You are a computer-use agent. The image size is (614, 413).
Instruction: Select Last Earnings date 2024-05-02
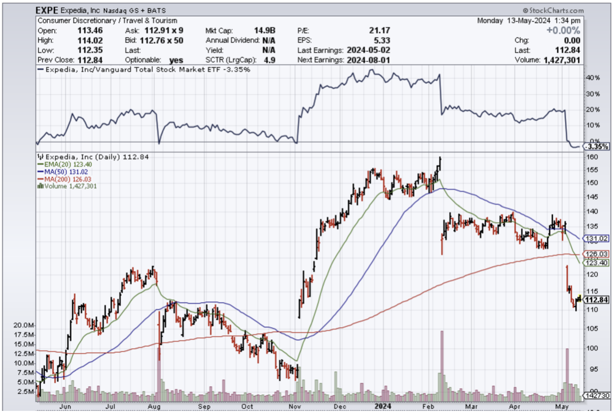coord(368,50)
